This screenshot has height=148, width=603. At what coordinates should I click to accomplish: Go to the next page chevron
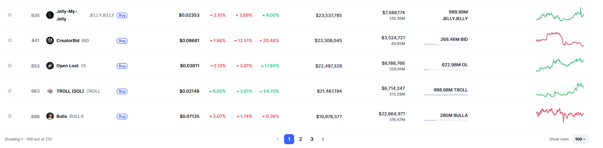click(x=323, y=139)
